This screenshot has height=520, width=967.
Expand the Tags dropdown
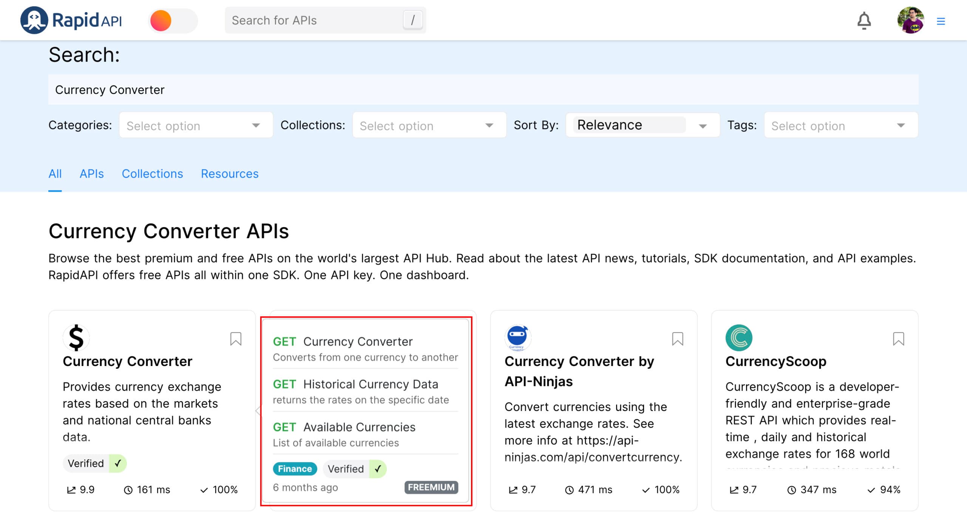841,125
